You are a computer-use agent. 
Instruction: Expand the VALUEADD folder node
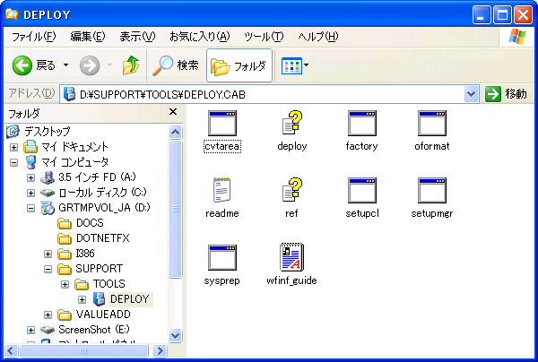click(x=48, y=315)
